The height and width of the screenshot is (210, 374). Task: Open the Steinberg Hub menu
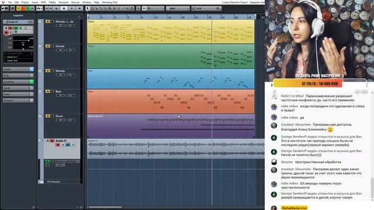110,2
